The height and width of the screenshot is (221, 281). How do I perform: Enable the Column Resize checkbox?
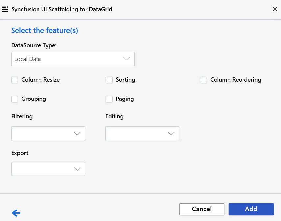tap(14, 80)
